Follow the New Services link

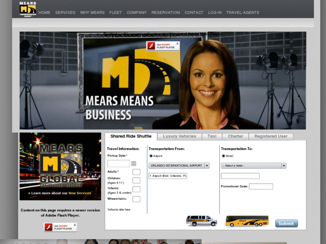pos(80,193)
